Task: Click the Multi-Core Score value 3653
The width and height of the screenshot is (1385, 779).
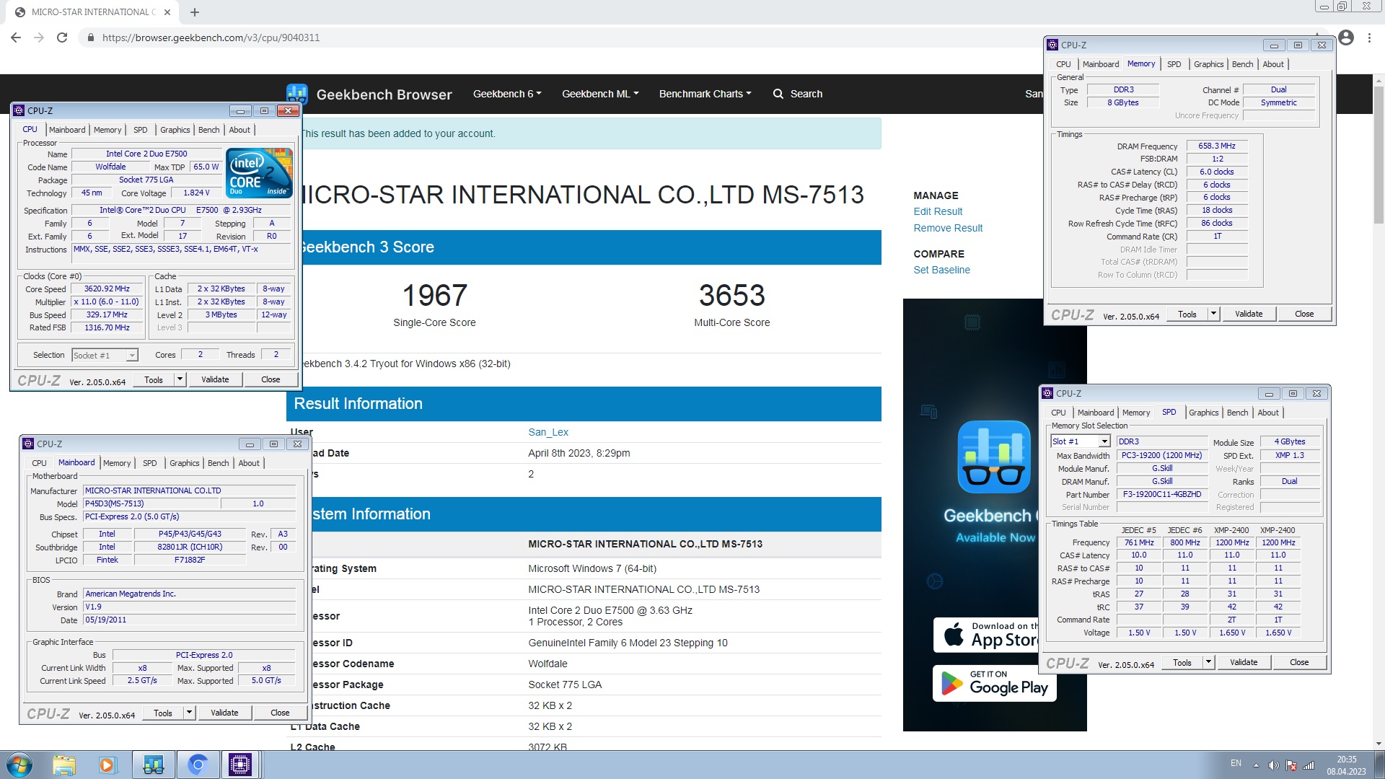Action: click(731, 295)
